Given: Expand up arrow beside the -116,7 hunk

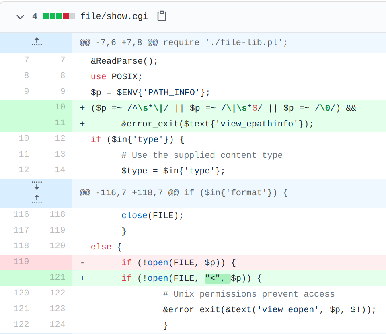Looking at the screenshot, I should pyautogui.click(x=37, y=199).
